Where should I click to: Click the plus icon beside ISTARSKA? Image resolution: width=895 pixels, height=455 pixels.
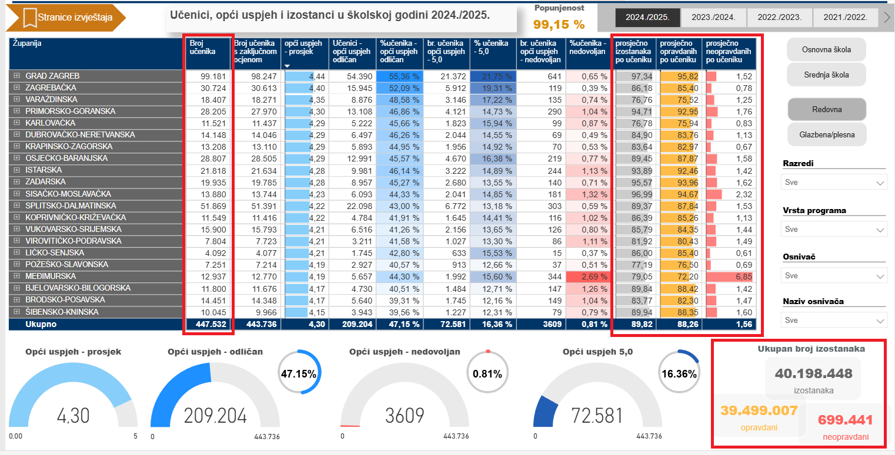[x=16, y=170]
